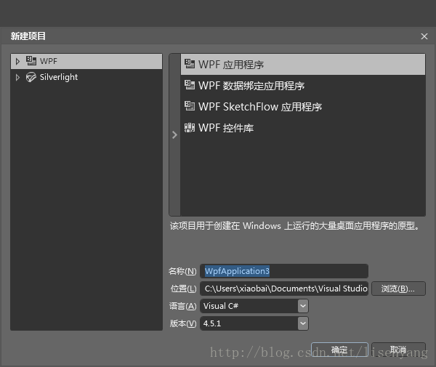Click the WPF category icon in left tree
This screenshot has width=436, height=367.
[31, 60]
